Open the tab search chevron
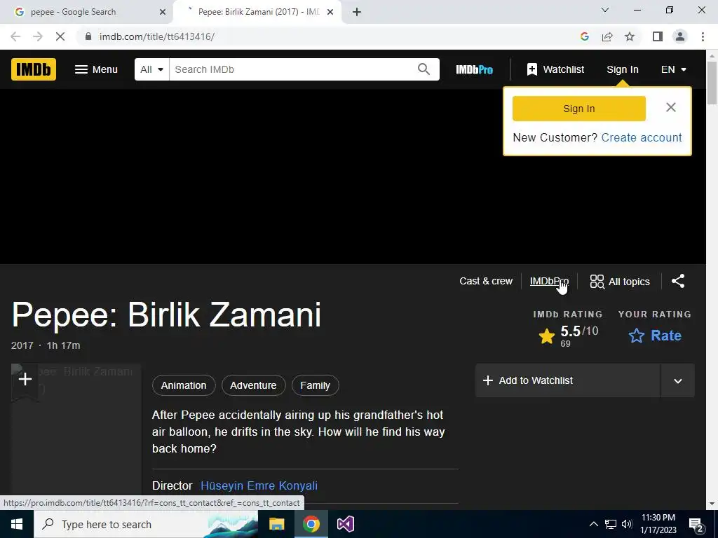This screenshot has height=538, width=718. [x=605, y=10]
